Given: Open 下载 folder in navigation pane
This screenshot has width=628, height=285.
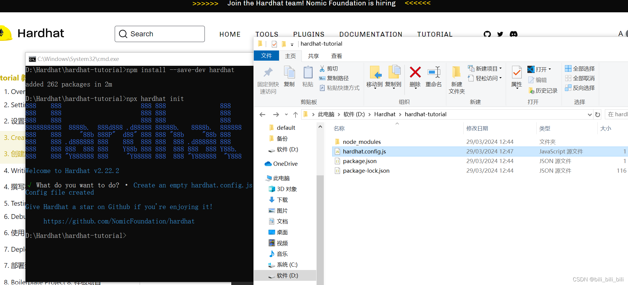Looking at the screenshot, I should tap(278, 200).
